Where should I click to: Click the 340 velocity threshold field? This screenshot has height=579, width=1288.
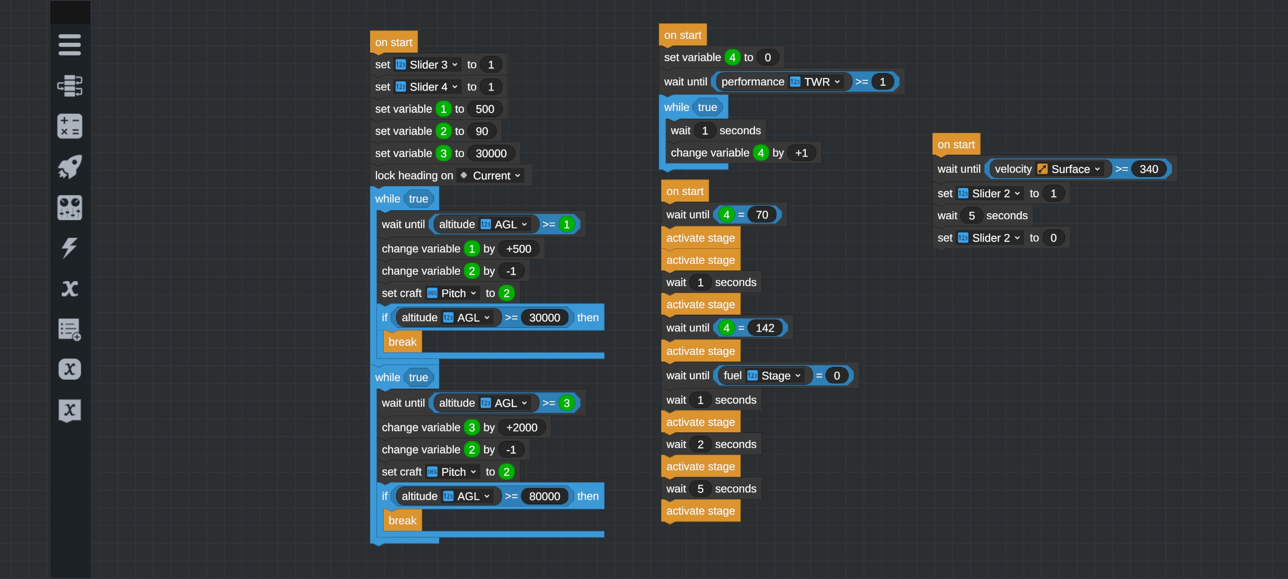click(1148, 169)
